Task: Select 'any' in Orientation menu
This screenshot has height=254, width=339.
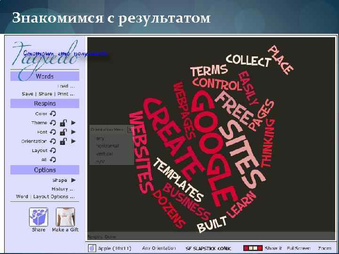Action: pyautogui.click(x=100, y=138)
